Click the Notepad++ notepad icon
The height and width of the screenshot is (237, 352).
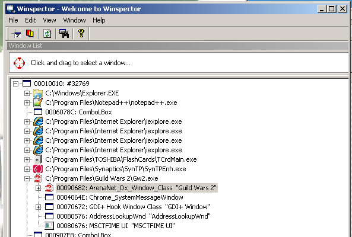tap(37, 103)
